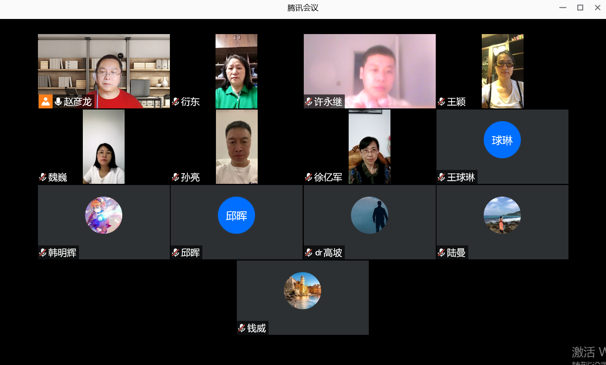Click the active microphone icon next to 赵彦龙
606x365 pixels.
click(x=58, y=101)
